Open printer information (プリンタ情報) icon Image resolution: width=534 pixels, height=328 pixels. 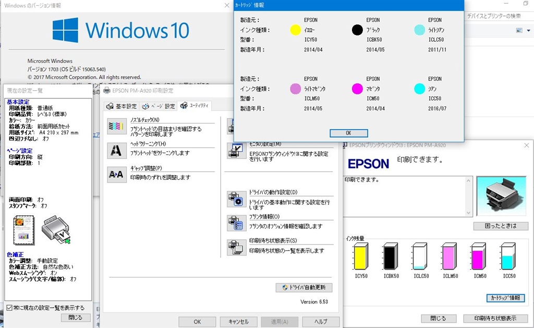pyautogui.click(x=236, y=223)
